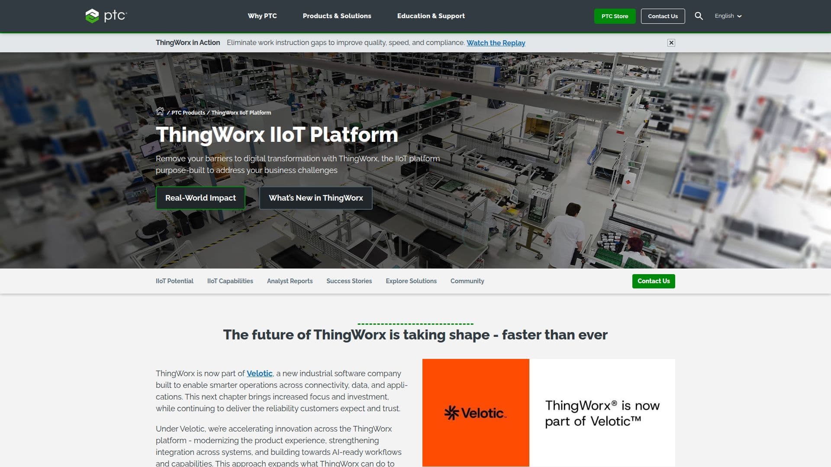Select the Explore Solutions tab
Viewport: 831px width, 467px height.
click(411, 281)
